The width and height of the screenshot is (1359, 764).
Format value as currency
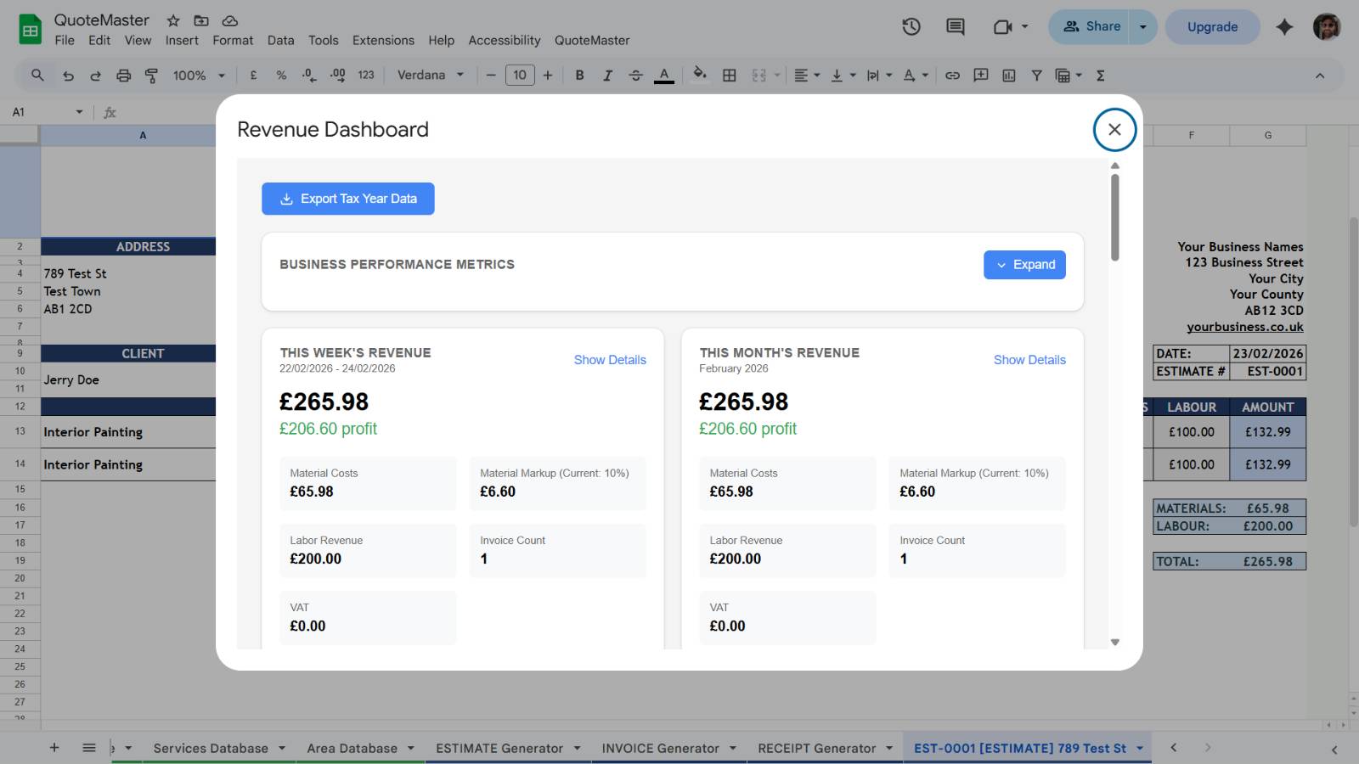click(x=252, y=75)
